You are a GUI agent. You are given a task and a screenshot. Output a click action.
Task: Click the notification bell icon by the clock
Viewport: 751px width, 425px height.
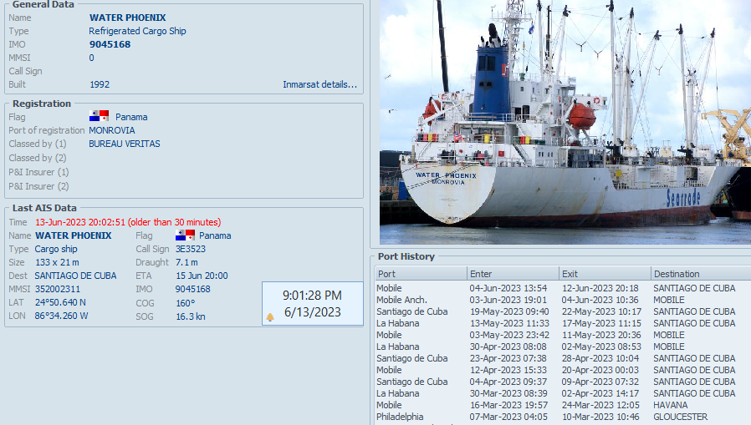coord(270,317)
